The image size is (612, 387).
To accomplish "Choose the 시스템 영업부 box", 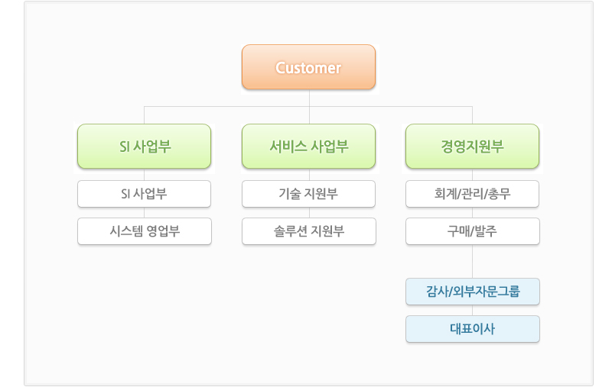I will click(145, 231).
